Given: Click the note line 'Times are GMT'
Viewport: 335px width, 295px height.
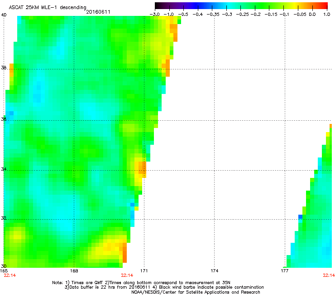Looking at the screenshot, I should [141, 283].
